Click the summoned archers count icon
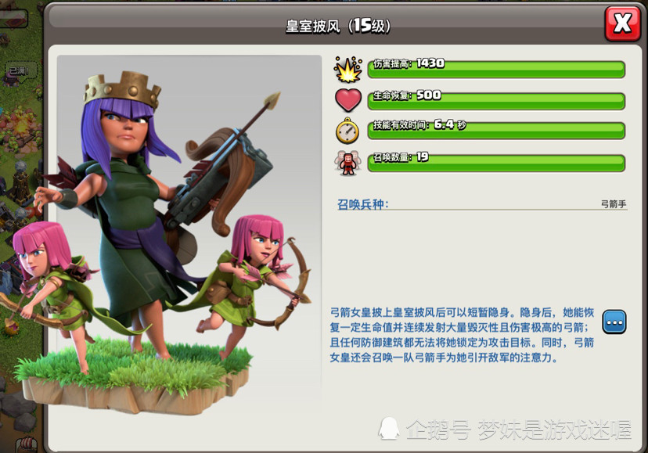The height and width of the screenshot is (453, 648). pyautogui.click(x=347, y=163)
